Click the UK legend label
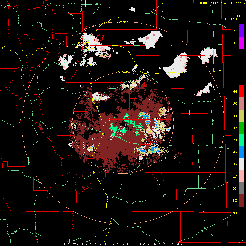 pos(235,43)
